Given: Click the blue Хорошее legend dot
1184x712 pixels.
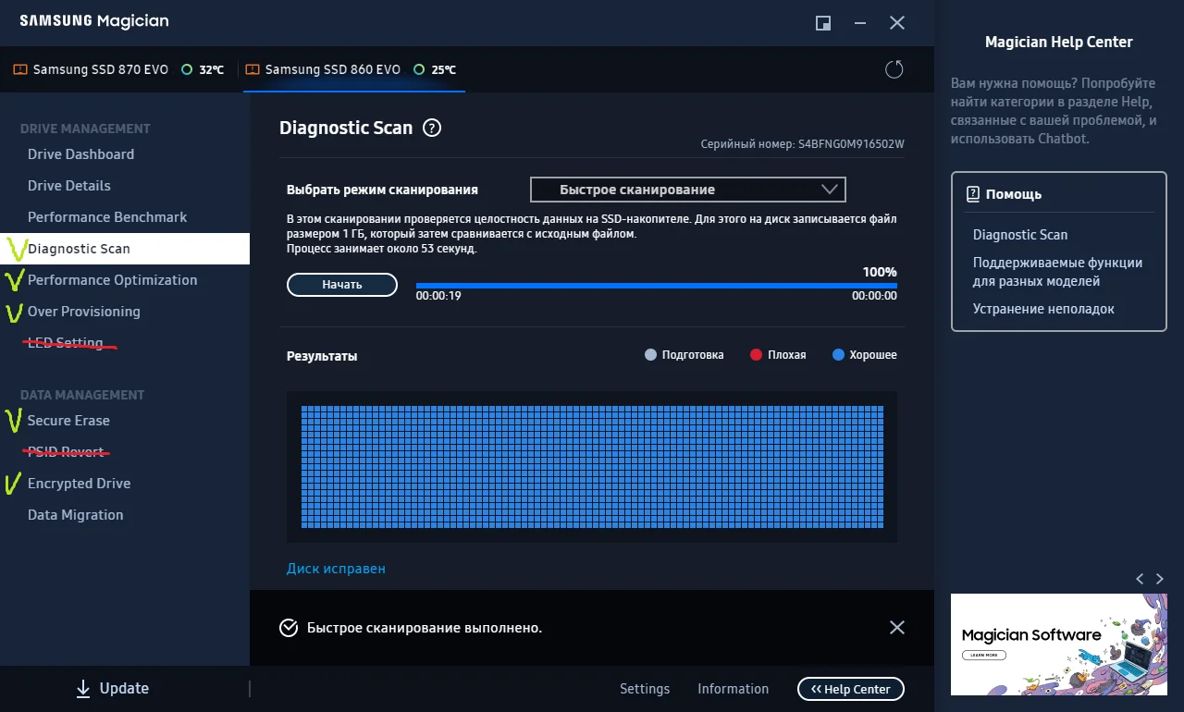Looking at the screenshot, I should [838, 355].
